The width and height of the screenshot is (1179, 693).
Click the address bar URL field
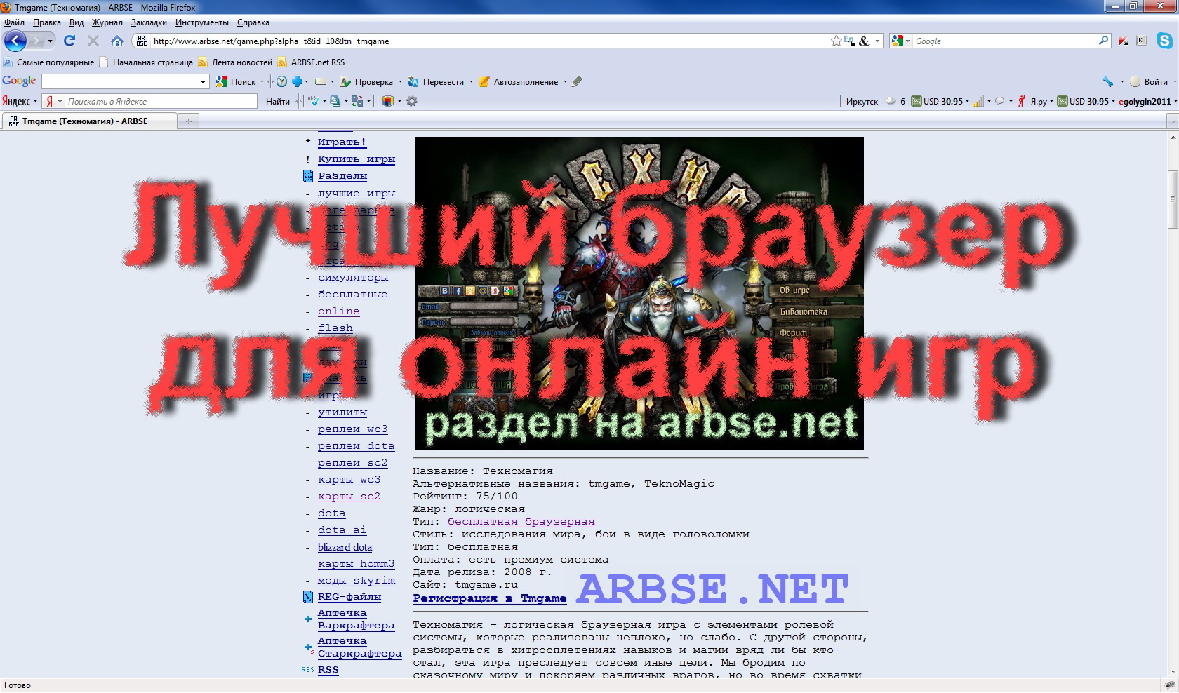pyautogui.click(x=490, y=41)
